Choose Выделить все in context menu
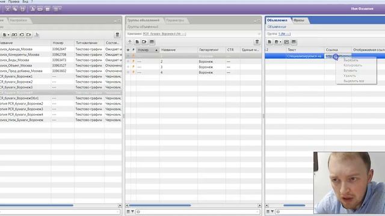This screenshot has height=216, width=385. tap(354, 81)
